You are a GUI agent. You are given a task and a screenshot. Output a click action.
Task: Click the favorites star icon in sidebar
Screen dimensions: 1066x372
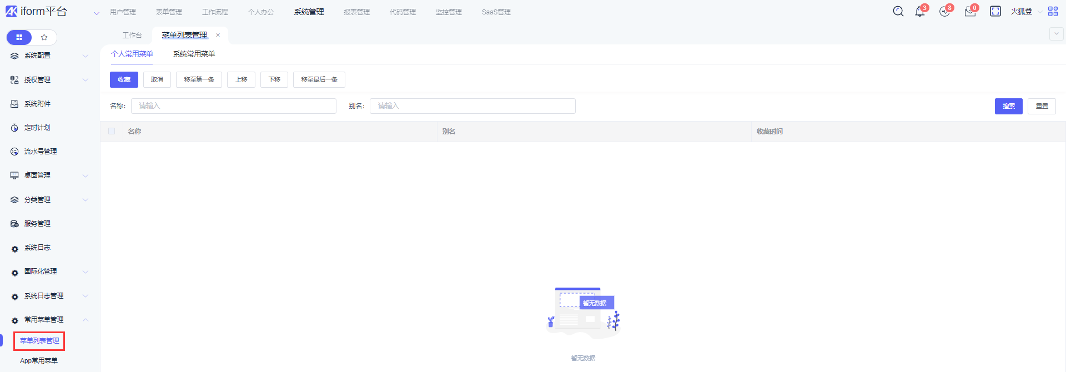44,37
